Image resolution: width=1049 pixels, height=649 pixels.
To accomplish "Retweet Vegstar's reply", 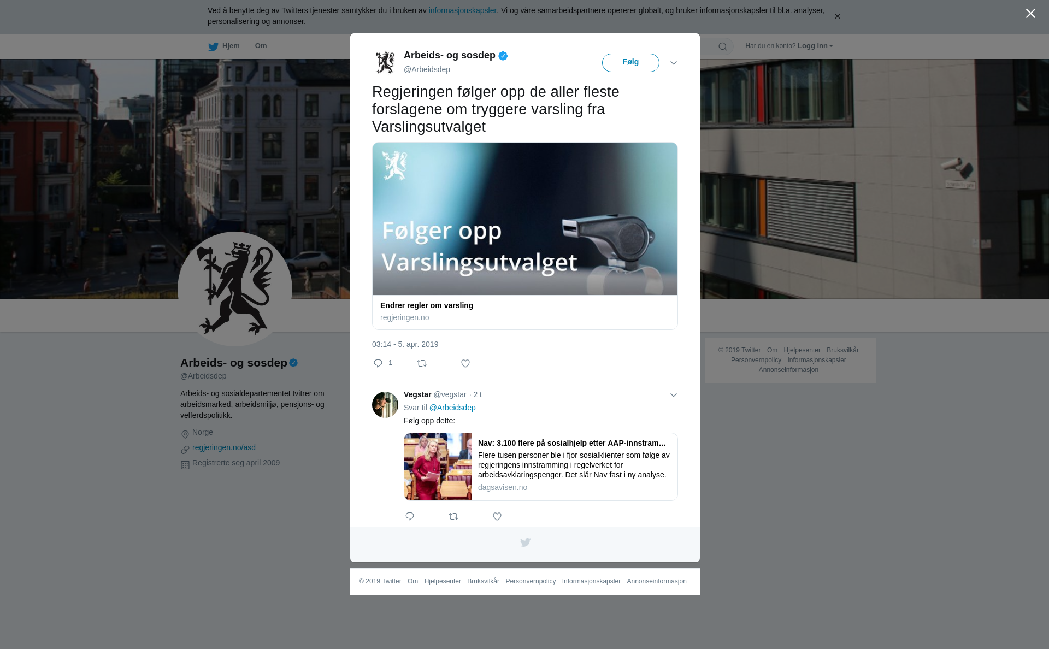I will (453, 516).
